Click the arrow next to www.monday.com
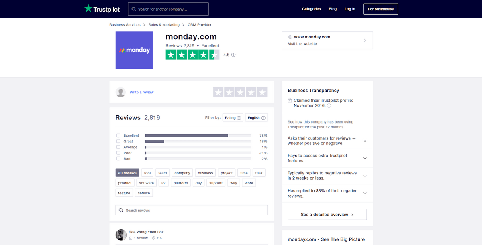The height and width of the screenshot is (245, 482). click(364, 40)
